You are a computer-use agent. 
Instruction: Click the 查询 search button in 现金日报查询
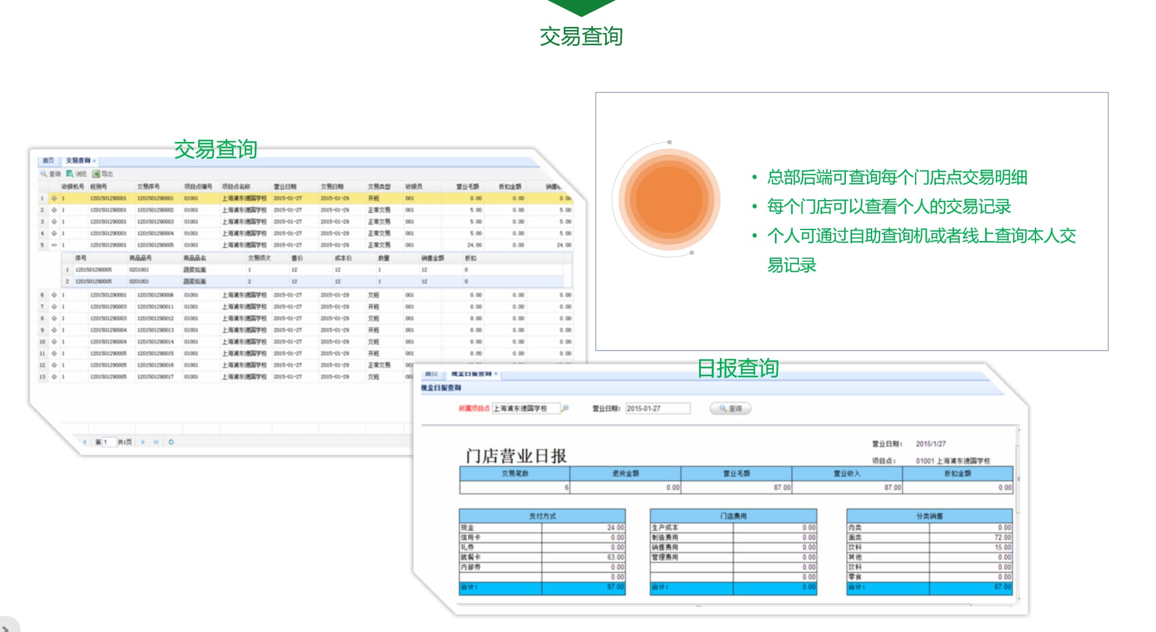coord(732,409)
